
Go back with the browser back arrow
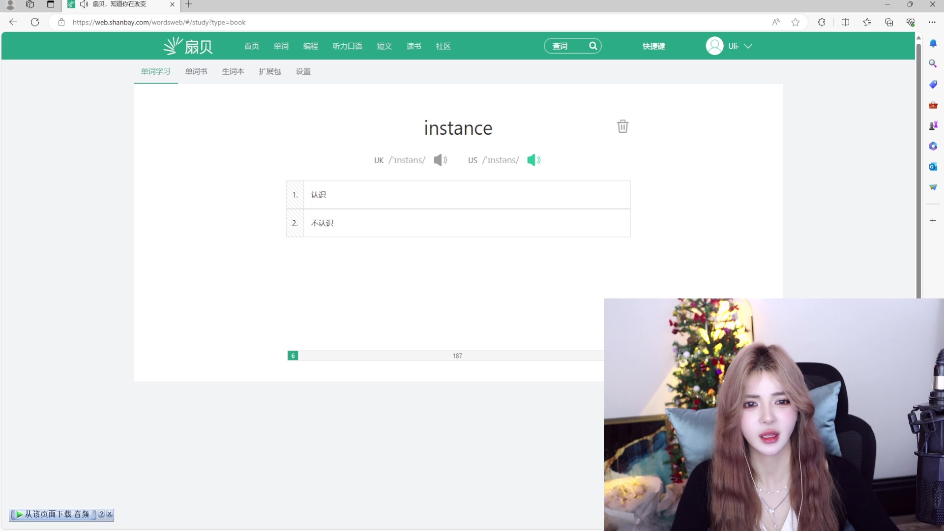click(x=13, y=22)
